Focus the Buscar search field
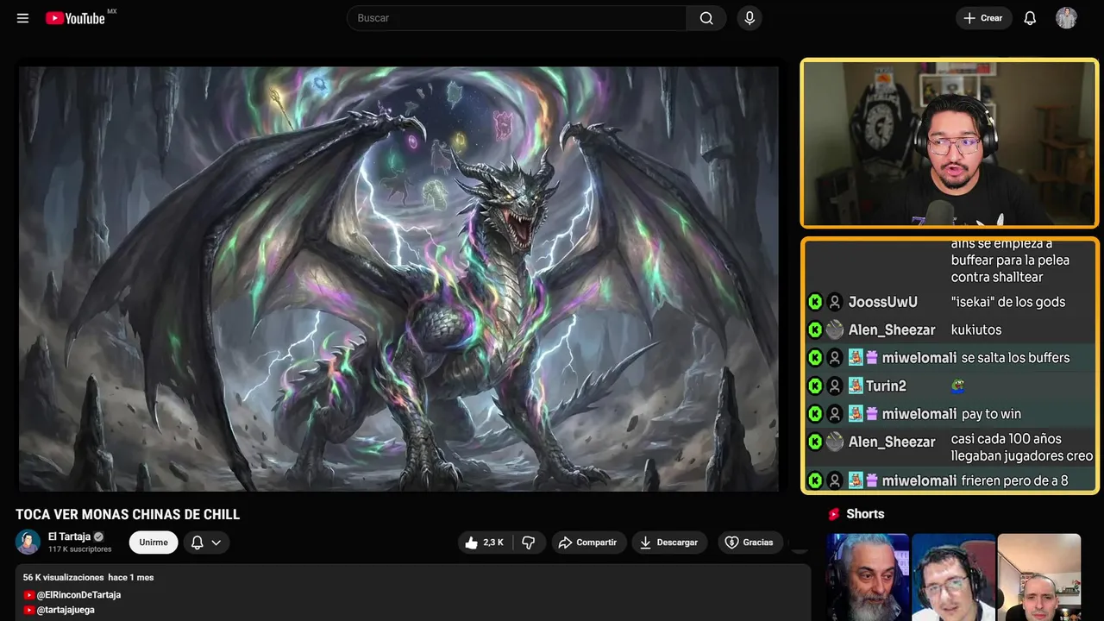This screenshot has width=1104, height=621. (x=517, y=18)
